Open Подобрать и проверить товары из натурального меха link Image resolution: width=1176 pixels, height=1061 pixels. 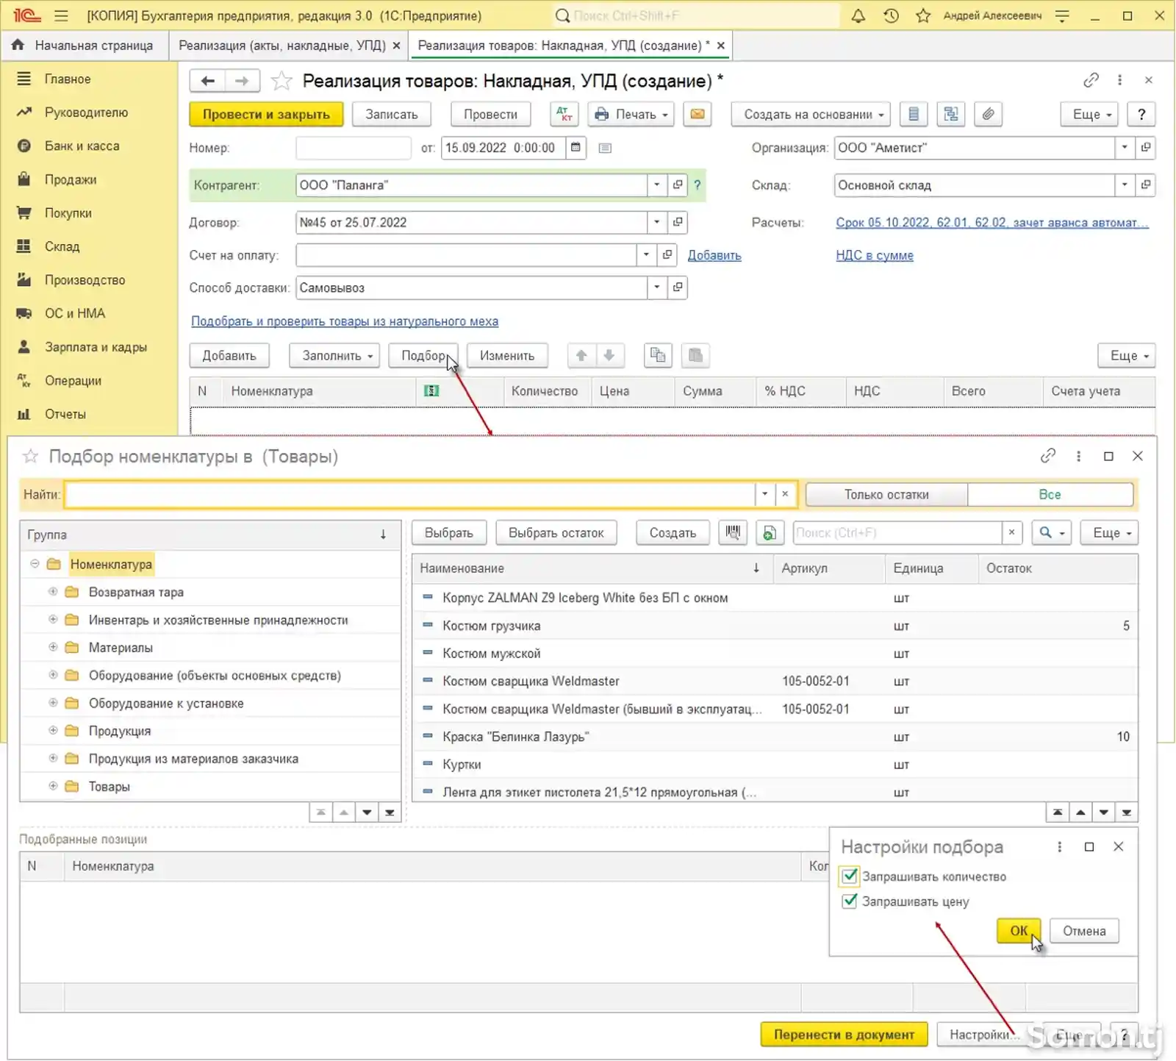(x=345, y=321)
